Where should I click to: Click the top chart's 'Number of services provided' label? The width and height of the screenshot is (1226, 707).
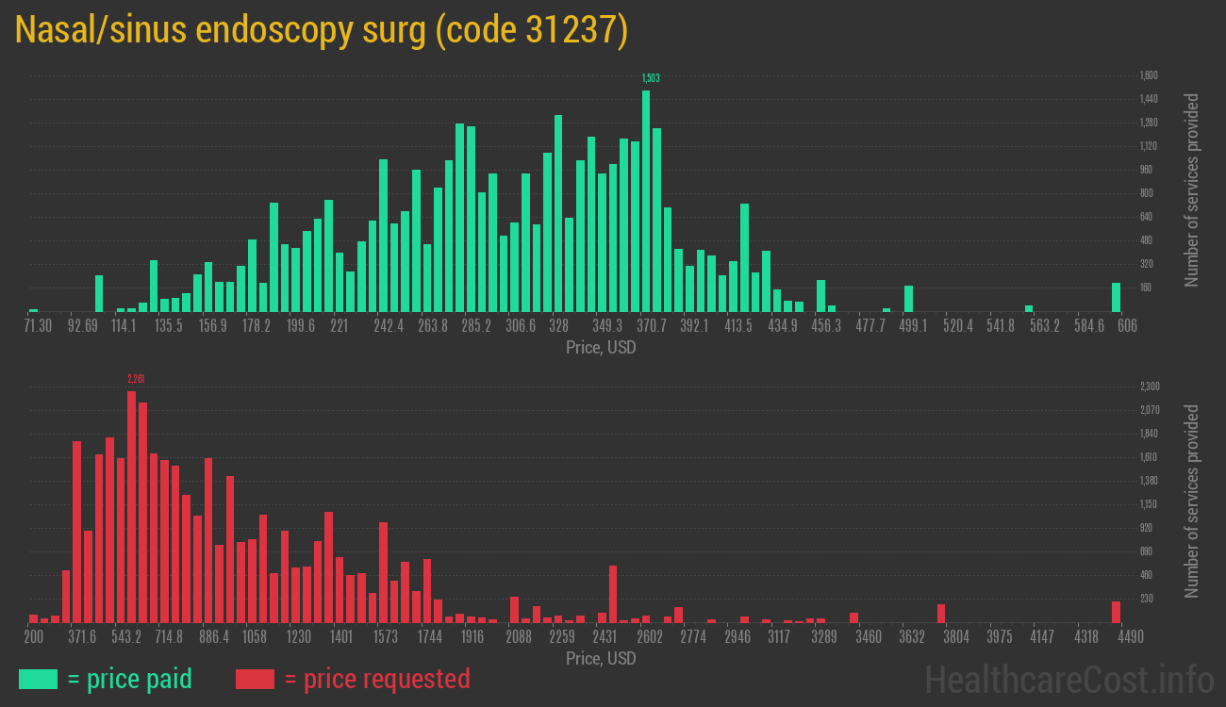coord(1192,189)
